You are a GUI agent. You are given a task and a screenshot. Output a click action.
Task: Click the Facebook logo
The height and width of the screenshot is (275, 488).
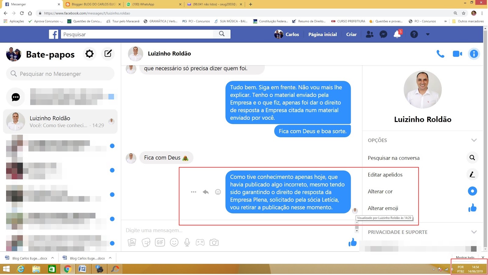pyautogui.click(x=54, y=34)
